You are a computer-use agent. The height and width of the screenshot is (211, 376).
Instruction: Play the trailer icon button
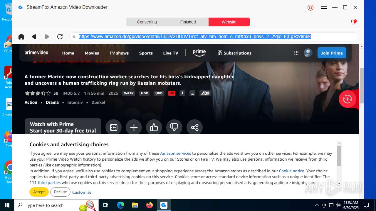(x=114, y=127)
